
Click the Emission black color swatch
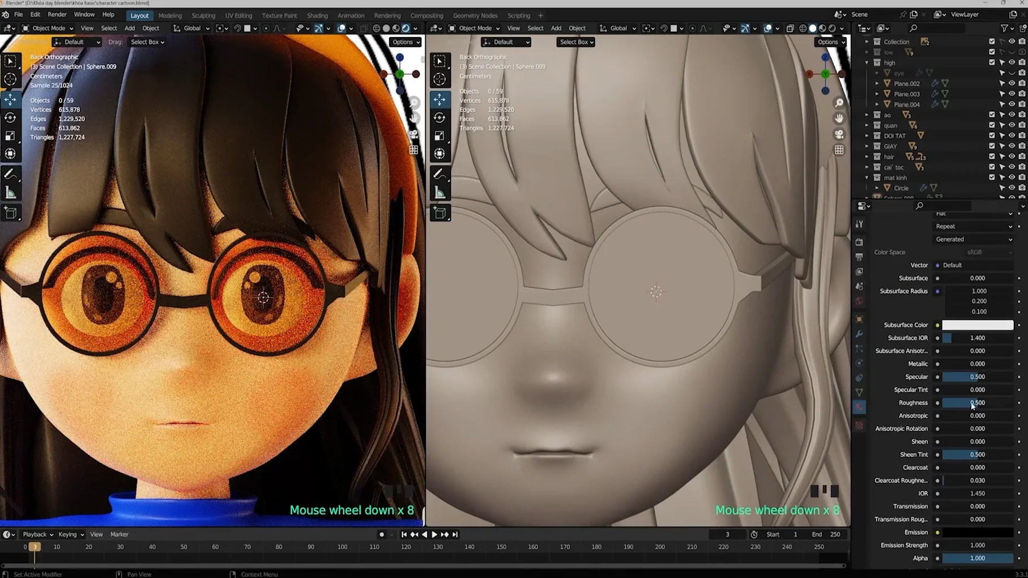(x=978, y=533)
